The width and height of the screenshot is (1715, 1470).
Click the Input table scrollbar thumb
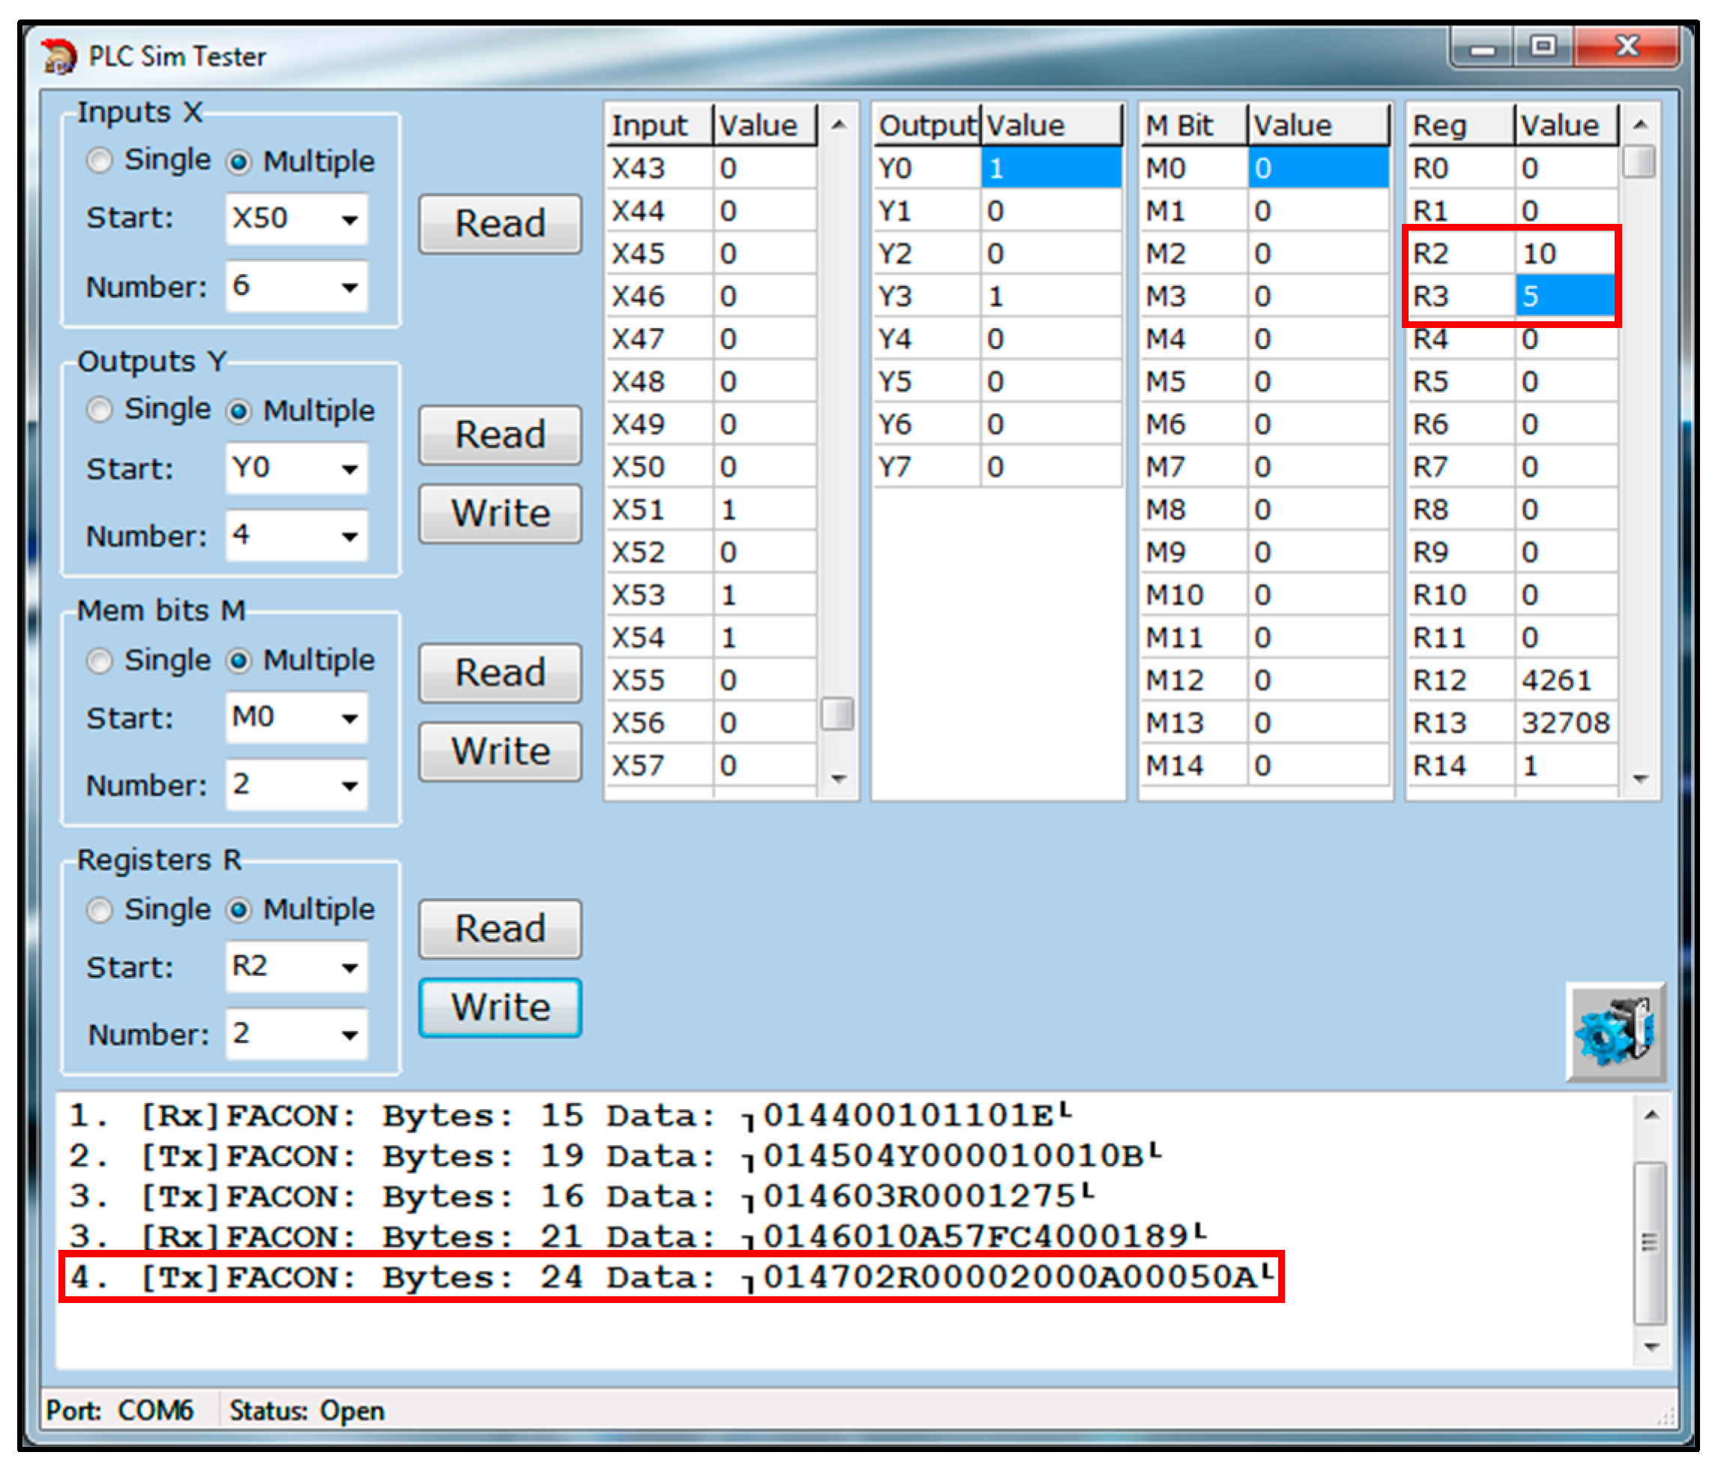(x=838, y=713)
